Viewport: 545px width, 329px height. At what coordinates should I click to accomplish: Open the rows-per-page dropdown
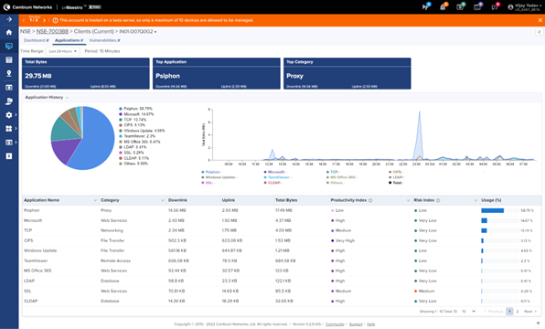pos(468,312)
